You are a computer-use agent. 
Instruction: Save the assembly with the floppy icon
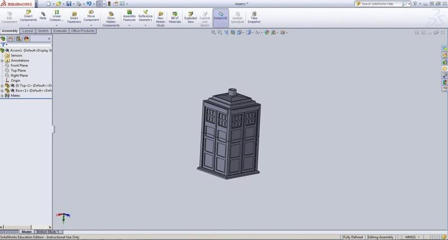69,4
